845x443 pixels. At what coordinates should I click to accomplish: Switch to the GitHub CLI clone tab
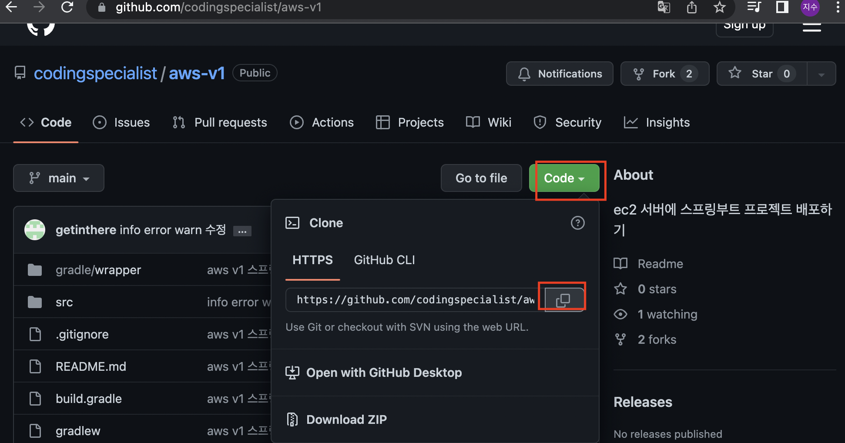tap(384, 260)
